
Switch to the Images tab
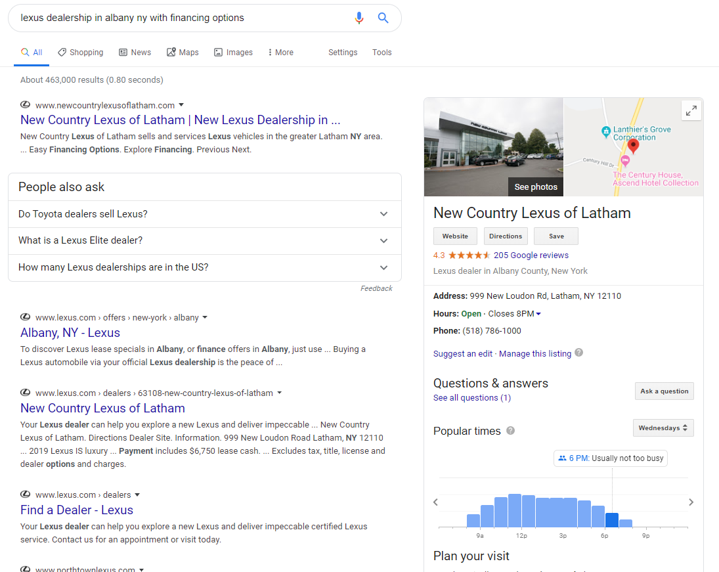[233, 53]
